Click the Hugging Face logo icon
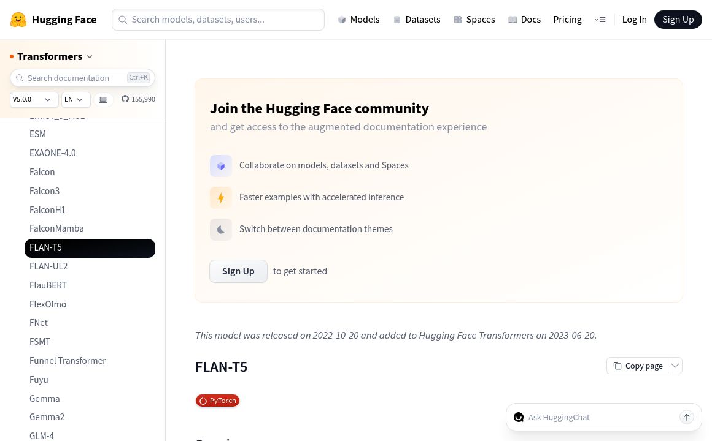Image resolution: width=712 pixels, height=441 pixels. click(18, 20)
